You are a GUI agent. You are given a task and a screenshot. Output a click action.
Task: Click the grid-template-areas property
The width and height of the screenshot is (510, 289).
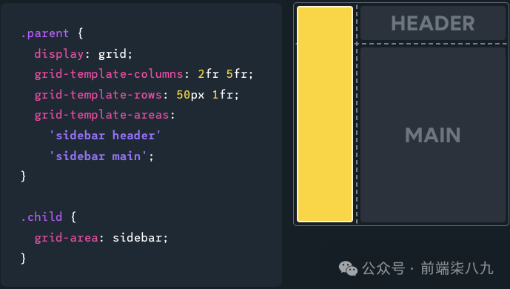tap(102, 115)
